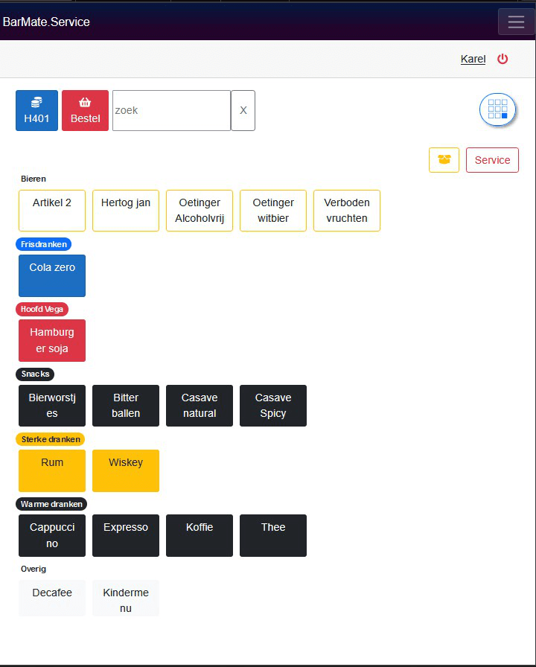Add Hertog jan to the order
Screen dimensions: 536x667
point(126,211)
